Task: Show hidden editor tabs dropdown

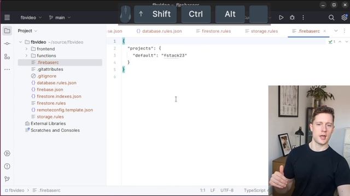Action: (336, 31)
